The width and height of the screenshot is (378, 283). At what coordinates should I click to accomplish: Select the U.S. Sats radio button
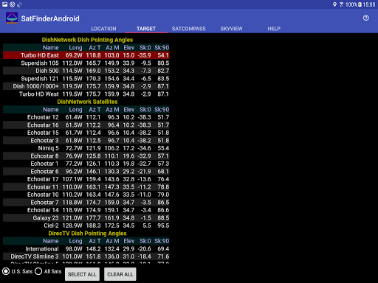coord(6,271)
